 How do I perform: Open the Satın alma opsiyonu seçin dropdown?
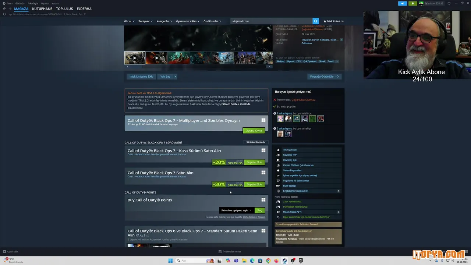click(236, 211)
